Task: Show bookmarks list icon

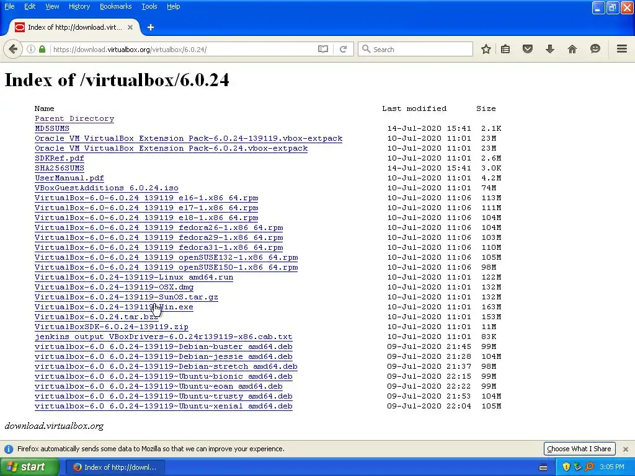Action: [505, 50]
